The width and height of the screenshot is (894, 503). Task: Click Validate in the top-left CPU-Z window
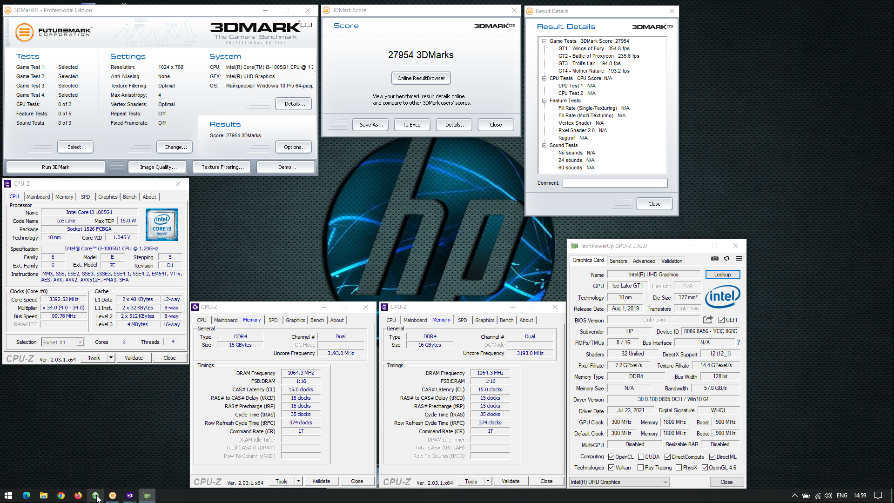pos(134,358)
